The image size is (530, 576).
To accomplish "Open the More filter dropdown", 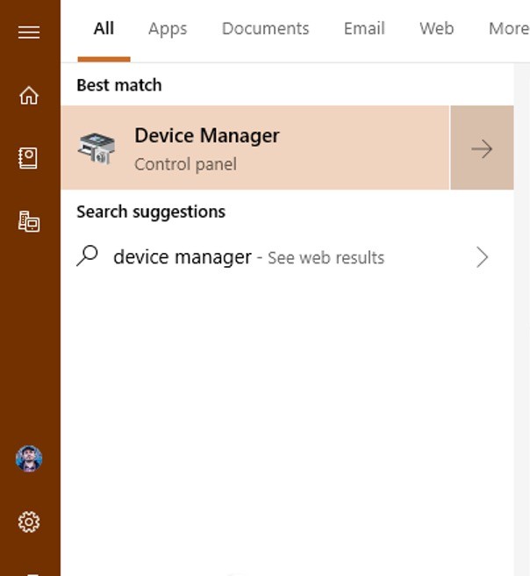I will pos(509,29).
